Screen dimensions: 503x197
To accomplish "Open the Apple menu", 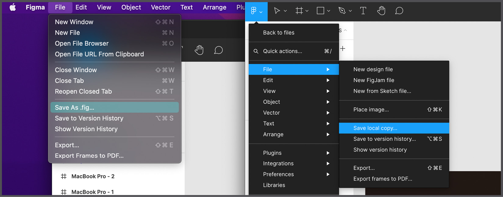I will click(x=12, y=7).
